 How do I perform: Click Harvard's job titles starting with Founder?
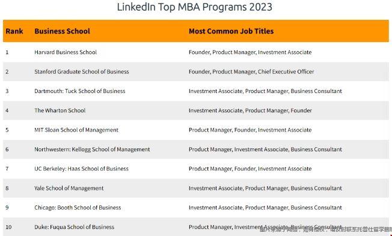(250, 52)
